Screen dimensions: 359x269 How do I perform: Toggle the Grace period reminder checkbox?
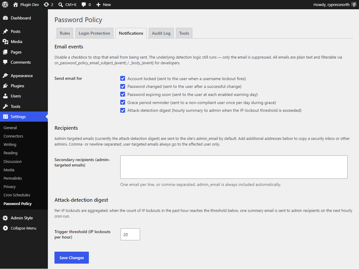(123, 102)
